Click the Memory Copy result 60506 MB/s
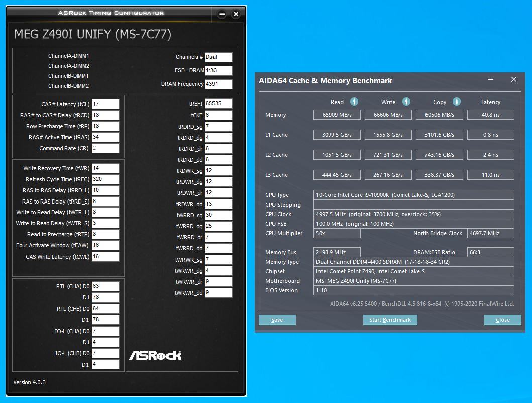The height and width of the screenshot is (403, 532). [x=440, y=115]
